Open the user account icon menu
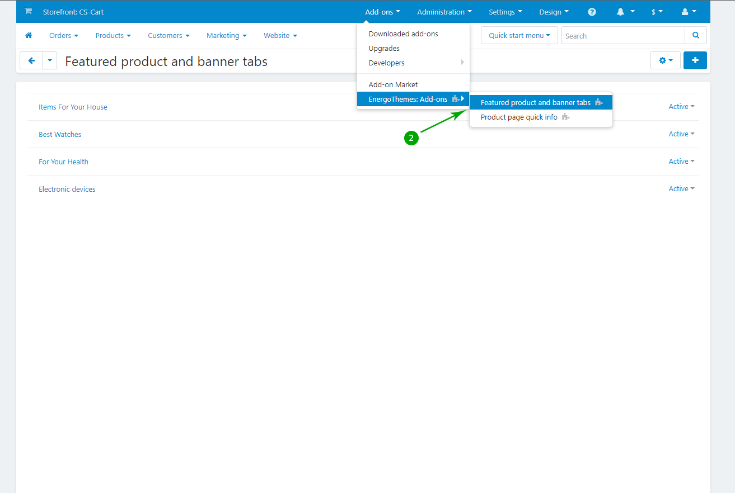 (689, 12)
